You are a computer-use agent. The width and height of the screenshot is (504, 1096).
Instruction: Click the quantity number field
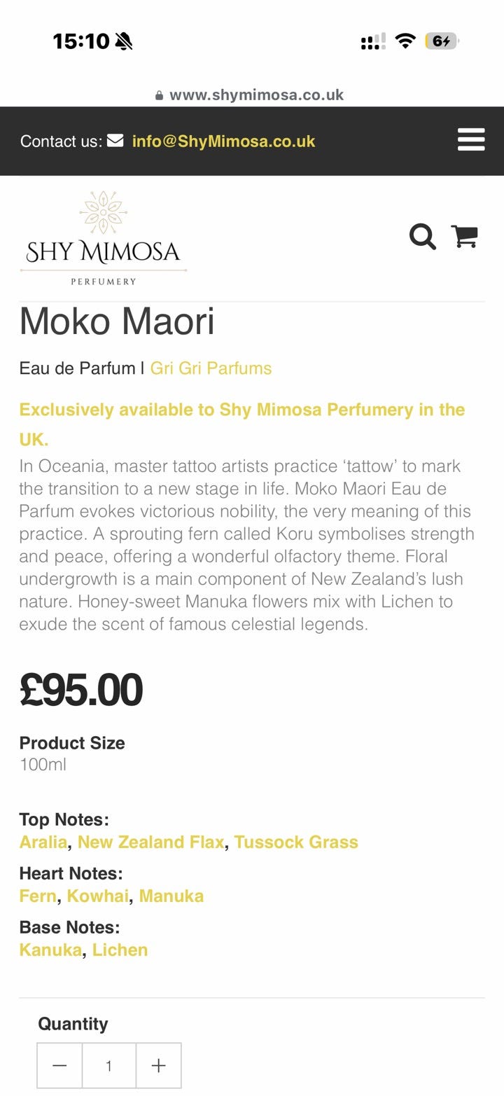(x=108, y=1065)
